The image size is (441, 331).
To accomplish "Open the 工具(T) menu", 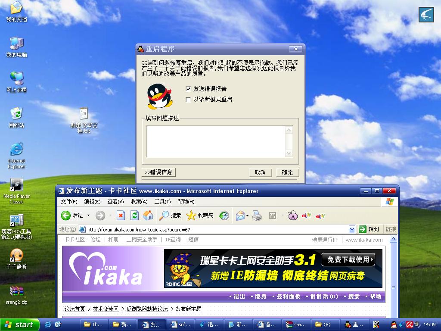I will 162,202.
